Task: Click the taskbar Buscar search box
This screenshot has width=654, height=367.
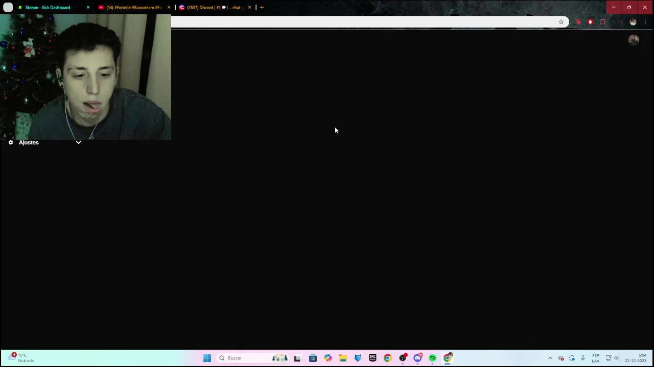Action: (253, 358)
